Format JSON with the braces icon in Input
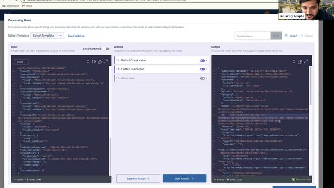Screen dimensions: 334x188 (x=94, y=62)
